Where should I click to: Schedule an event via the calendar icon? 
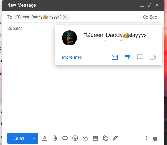coord(128,57)
